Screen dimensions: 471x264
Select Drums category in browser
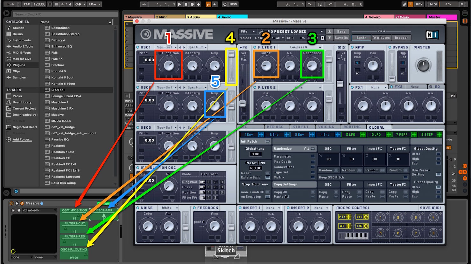18,34
